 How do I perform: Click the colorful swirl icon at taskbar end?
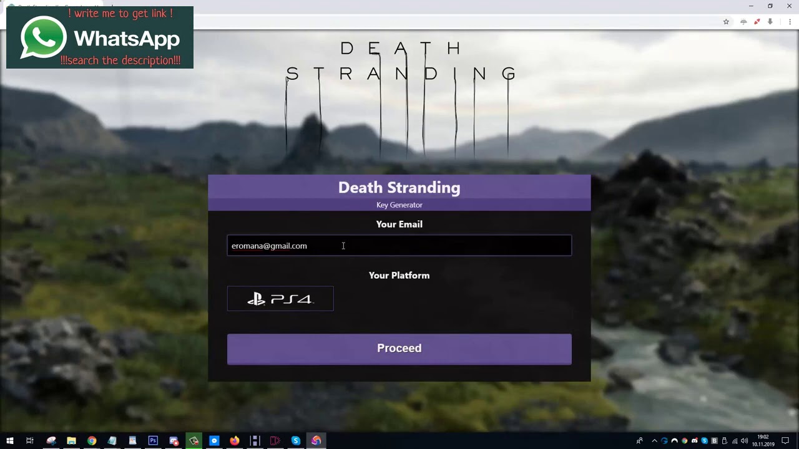316,441
